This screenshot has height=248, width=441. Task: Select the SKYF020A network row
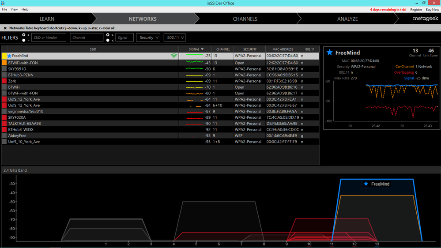[160, 117]
